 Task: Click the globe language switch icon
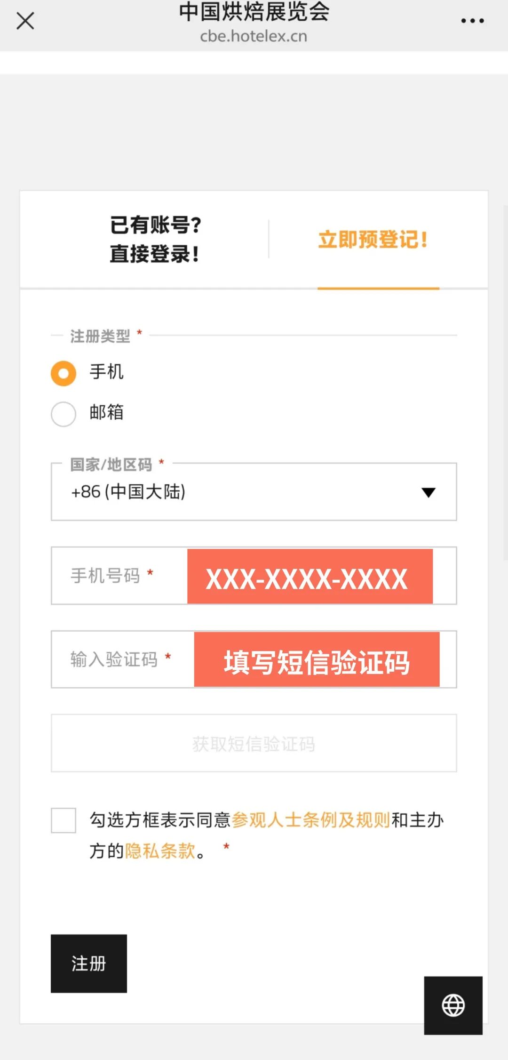pos(453,1005)
